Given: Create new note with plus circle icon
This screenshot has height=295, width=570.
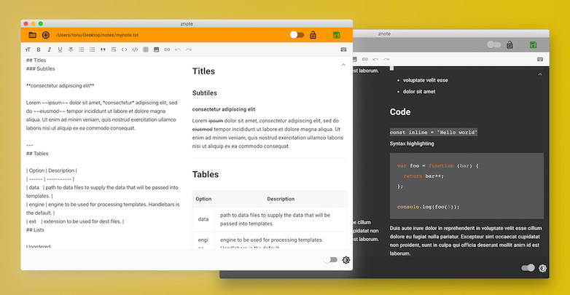Looking at the screenshot, I should pyautogui.click(x=46, y=35).
